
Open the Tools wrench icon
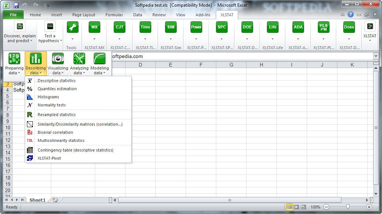73,27
